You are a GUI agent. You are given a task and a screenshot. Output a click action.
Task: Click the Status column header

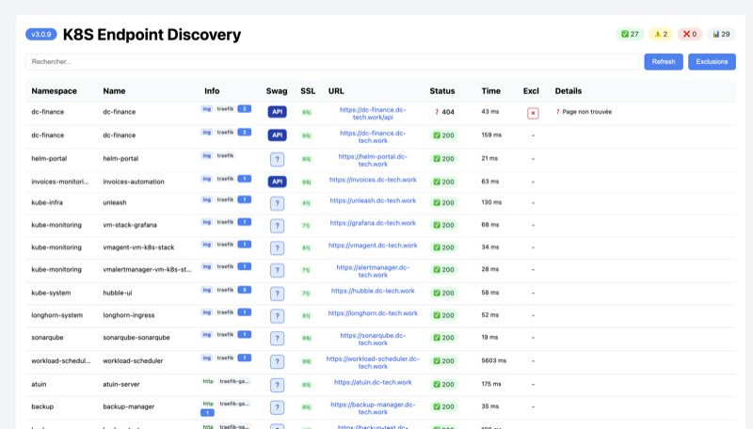coord(442,91)
